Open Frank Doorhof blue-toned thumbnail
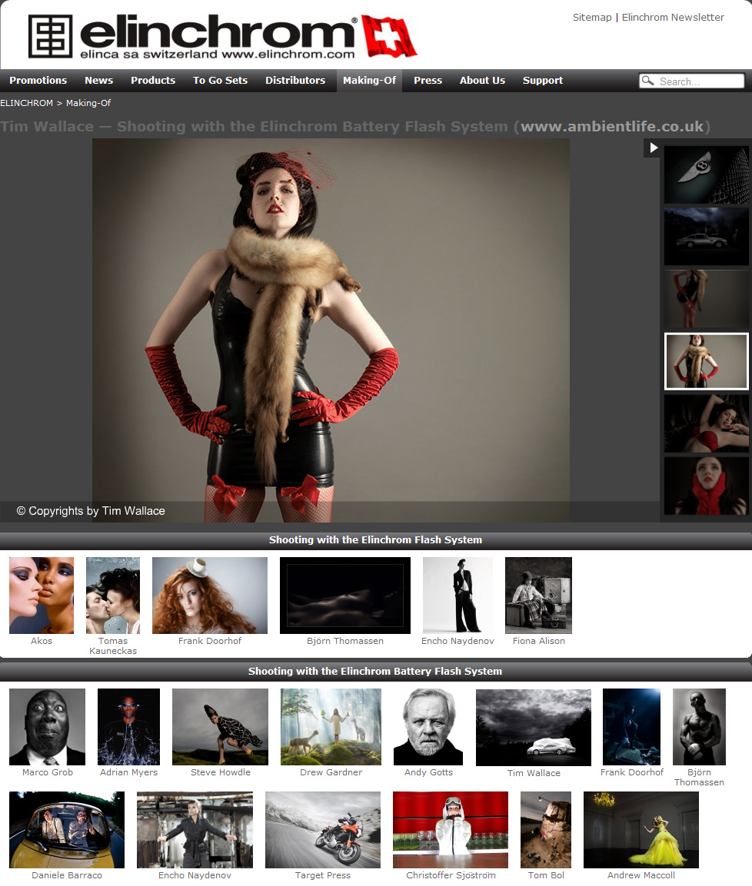The image size is (752, 886). [631, 727]
